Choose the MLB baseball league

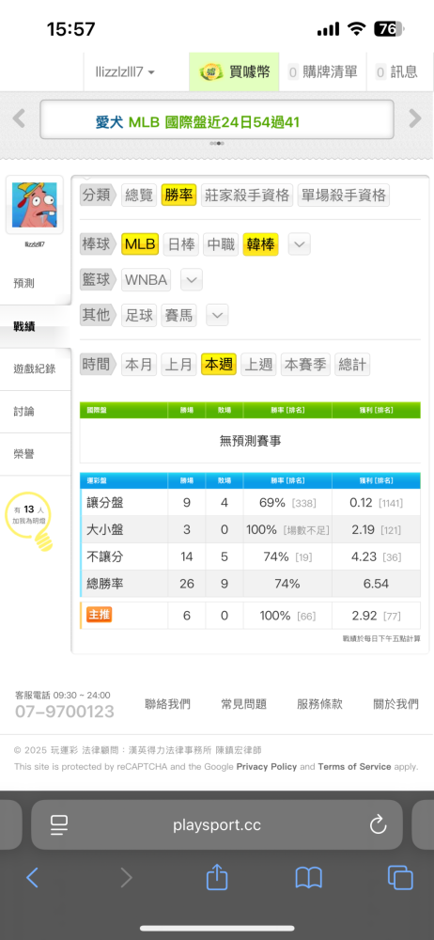[140, 244]
